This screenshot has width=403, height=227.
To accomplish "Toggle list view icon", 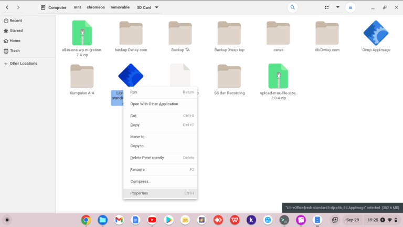I will coord(327,7).
